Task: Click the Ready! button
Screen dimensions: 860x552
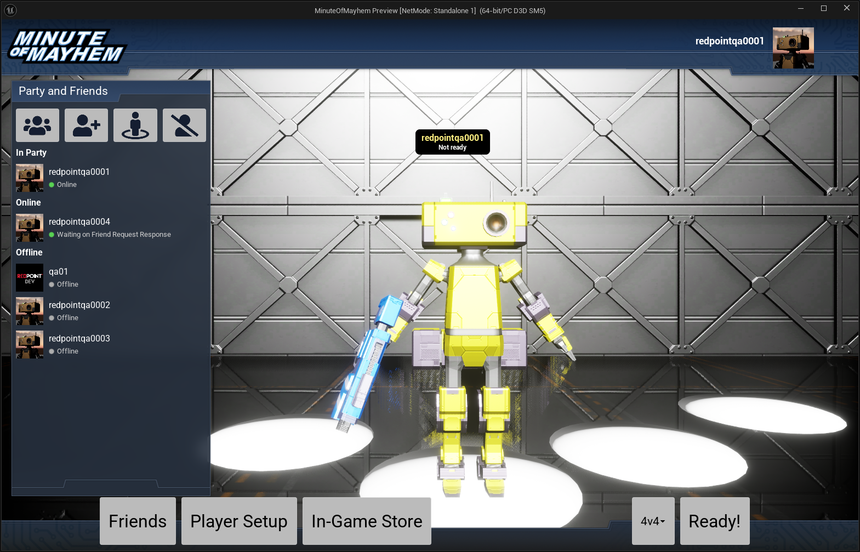Action: click(715, 521)
